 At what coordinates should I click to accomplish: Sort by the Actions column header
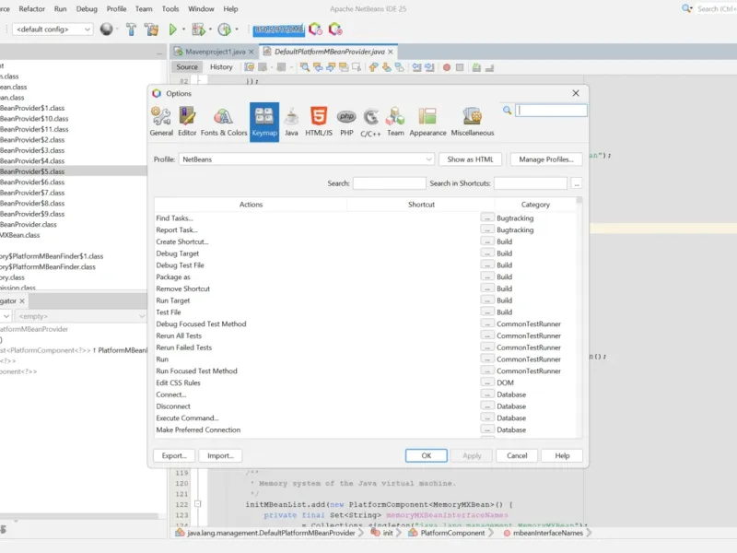click(251, 205)
